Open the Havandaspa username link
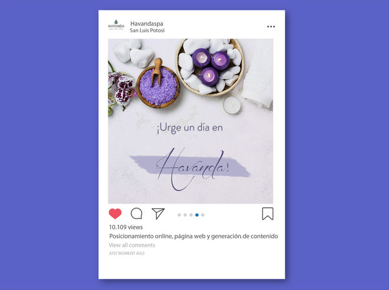389x290 pixels. (147, 23)
